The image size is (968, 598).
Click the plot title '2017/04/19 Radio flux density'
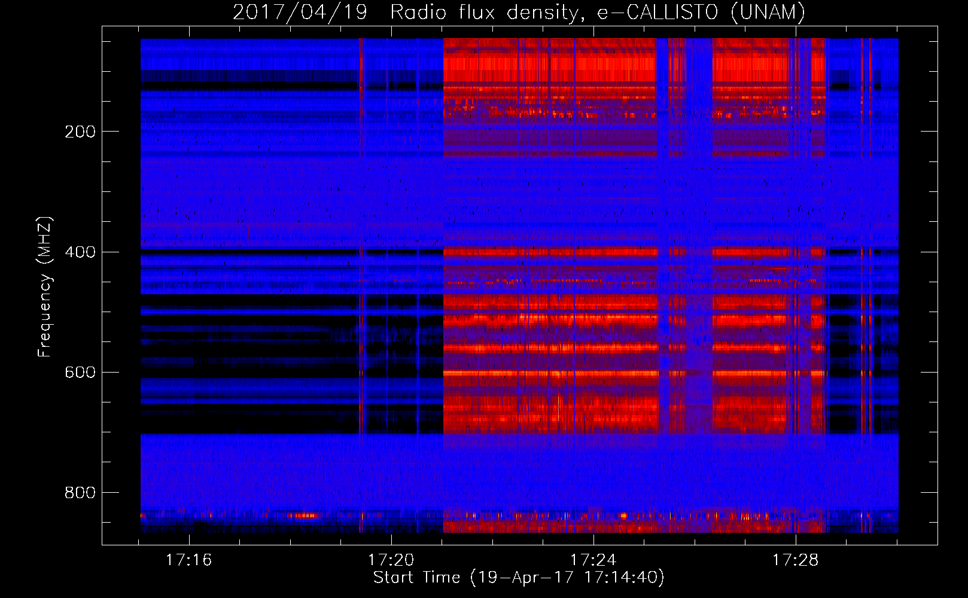pyautogui.click(x=519, y=12)
